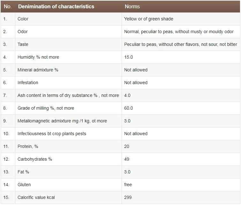Click the 'Norms' column header
The height and width of the screenshot is (205, 241).
[x=132, y=6]
